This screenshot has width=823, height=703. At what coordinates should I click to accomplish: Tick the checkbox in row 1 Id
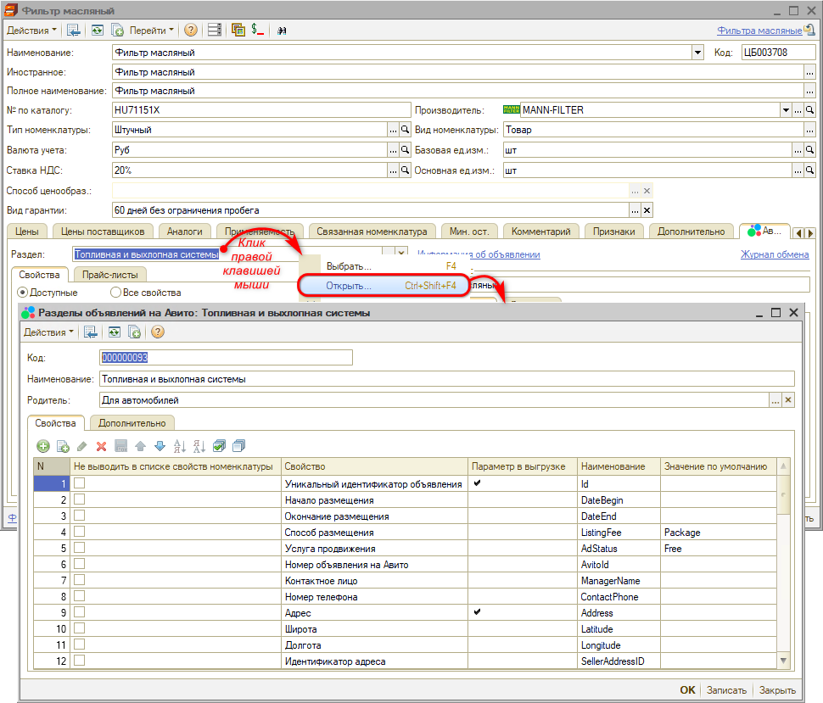[79, 483]
